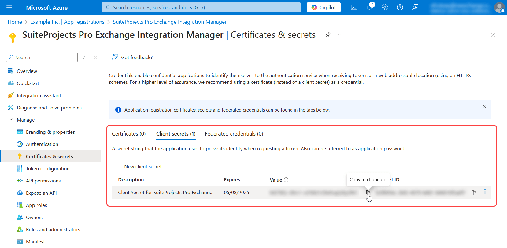Screen dimensions: 507x248
Task: Switch to Federated credentials (0) tab
Action: pos(234,134)
